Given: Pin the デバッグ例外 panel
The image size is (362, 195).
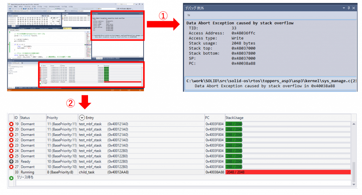Looking at the screenshot, I should click(x=348, y=7).
